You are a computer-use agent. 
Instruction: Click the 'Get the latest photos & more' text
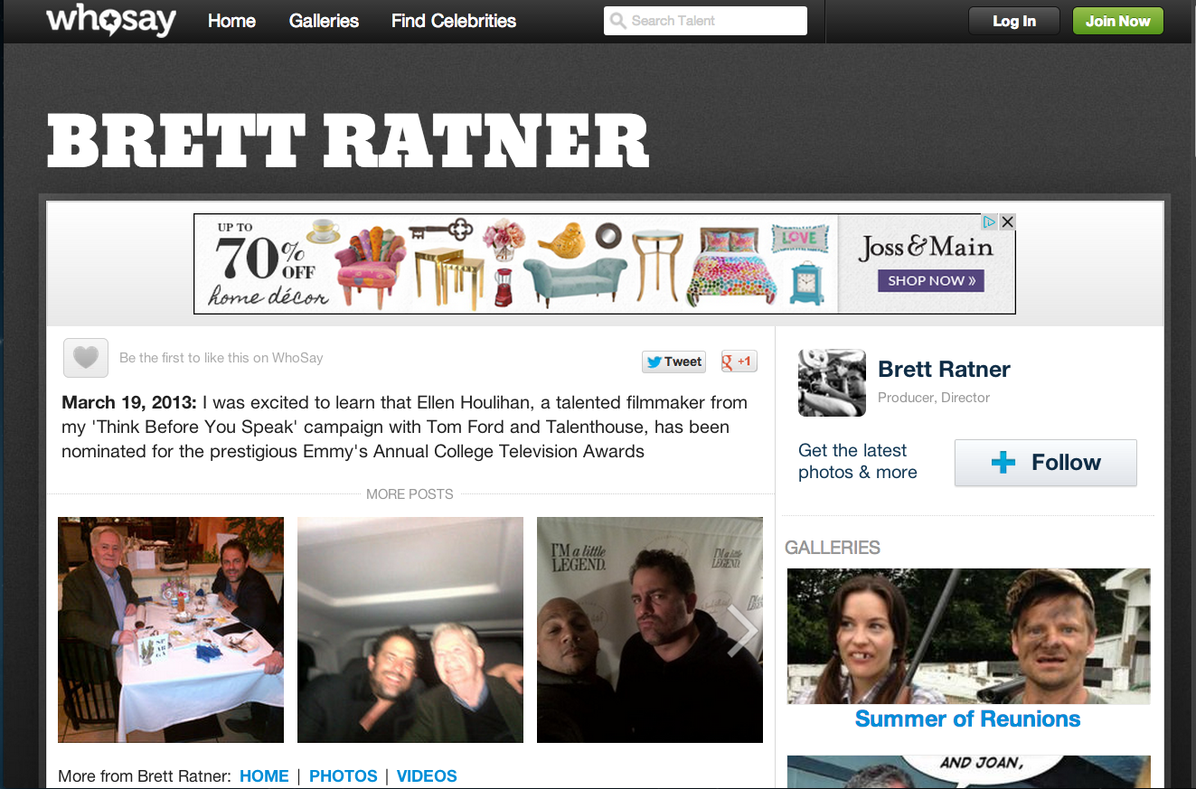click(858, 461)
